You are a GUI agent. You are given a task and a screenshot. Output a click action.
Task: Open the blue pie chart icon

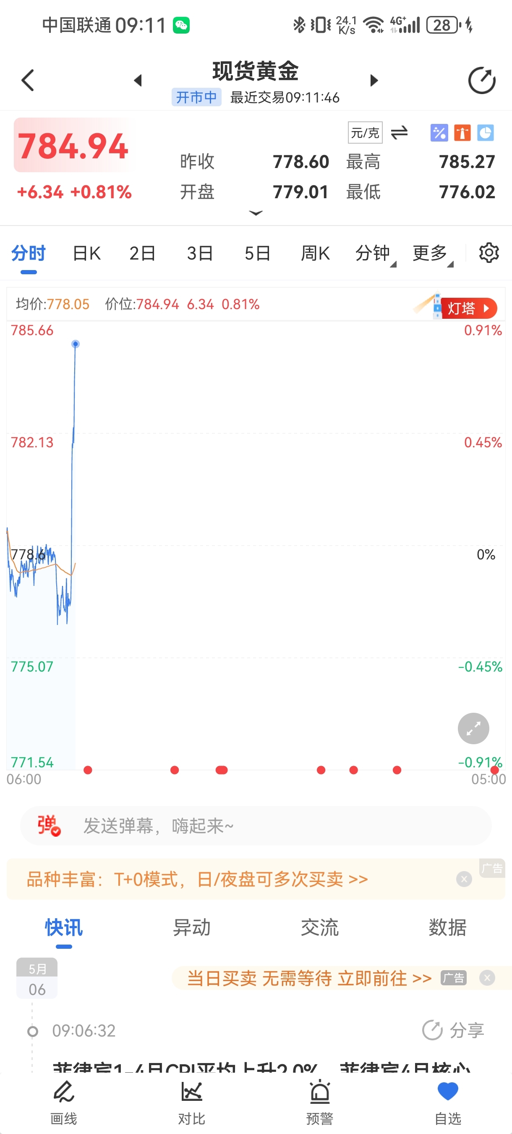(x=485, y=132)
